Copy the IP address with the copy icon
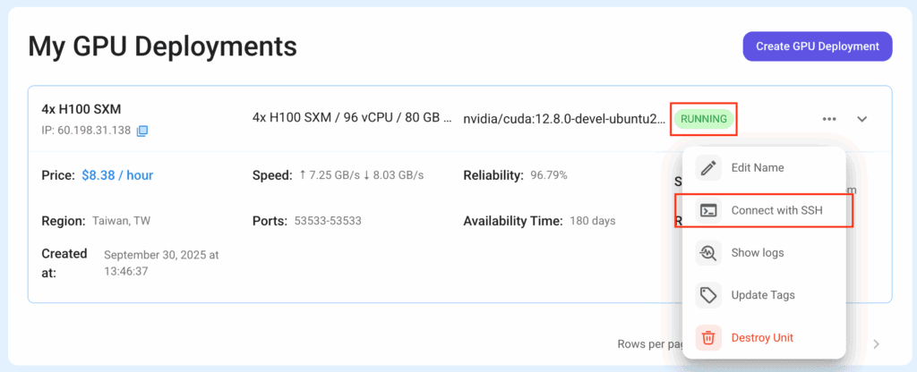Viewport: 917px width, 372px height. (x=142, y=131)
